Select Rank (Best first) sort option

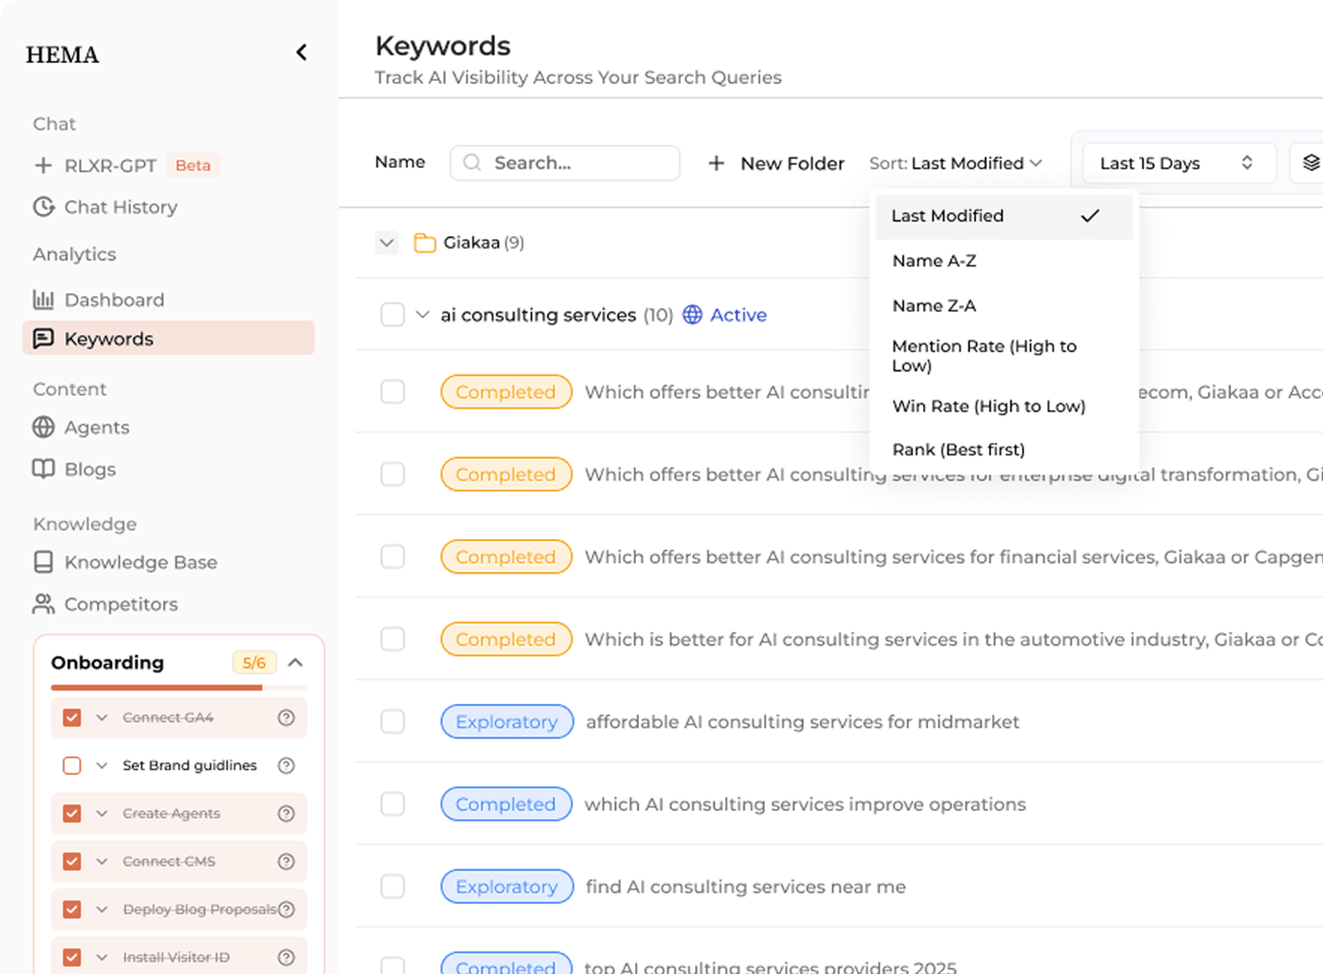pyautogui.click(x=958, y=449)
